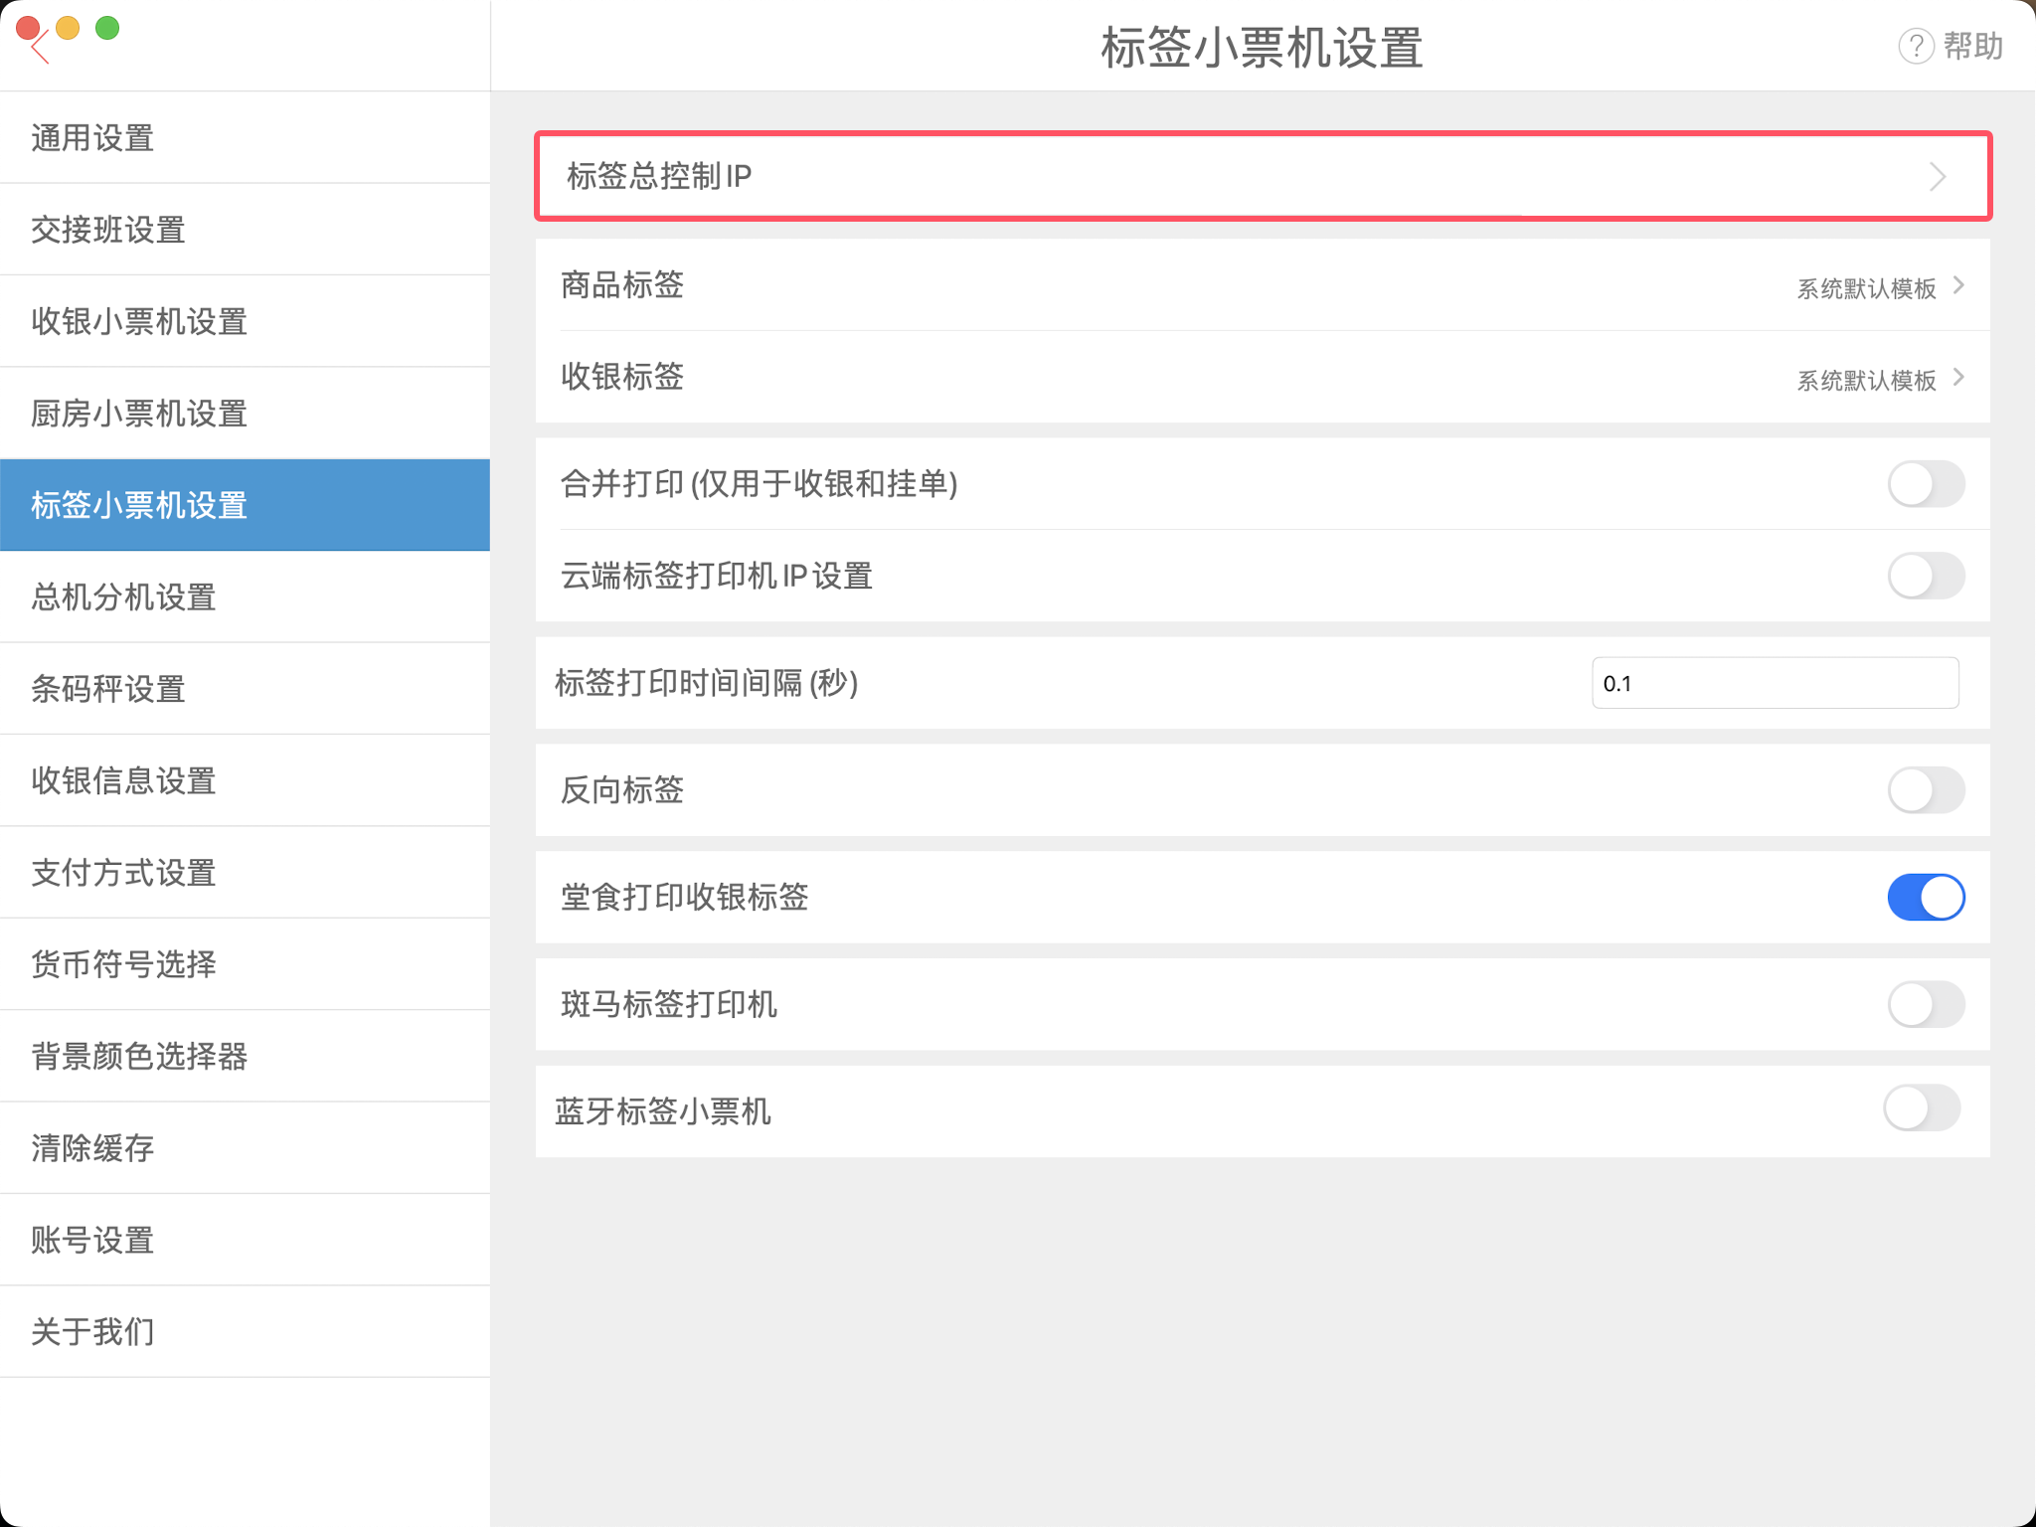
Task: Click the 标签打印时间间隔 input field
Action: click(1775, 683)
